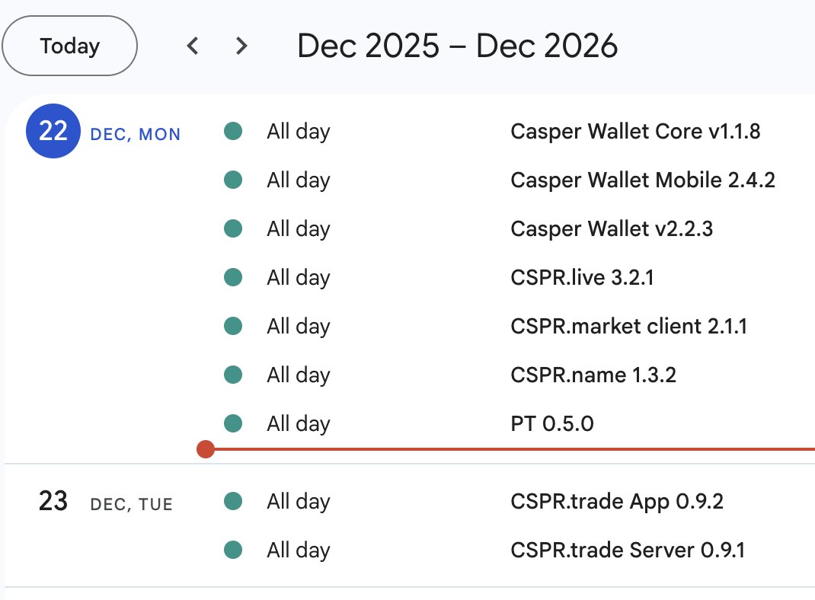This screenshot has height=600, width=815.
Task: Click the red current-time marker dot
Action: (x=206, y=449)
